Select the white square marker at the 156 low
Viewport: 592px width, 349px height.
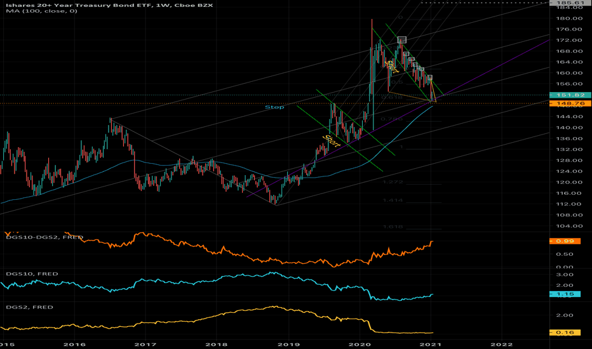(429, 77)
